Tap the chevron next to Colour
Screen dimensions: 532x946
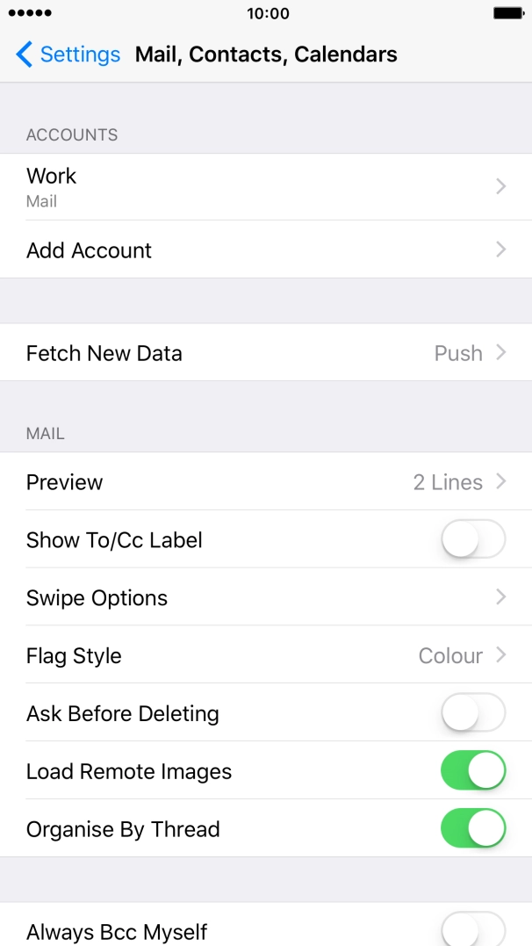500,655
